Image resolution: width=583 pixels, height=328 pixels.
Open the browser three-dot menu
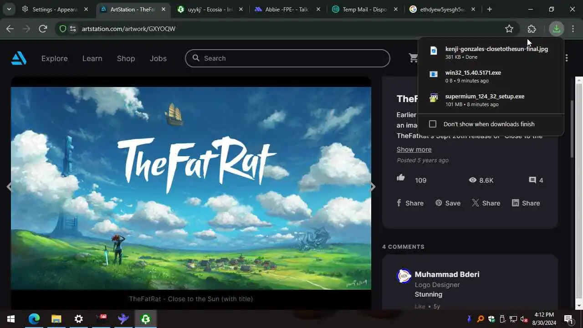(x=573, y=29)
